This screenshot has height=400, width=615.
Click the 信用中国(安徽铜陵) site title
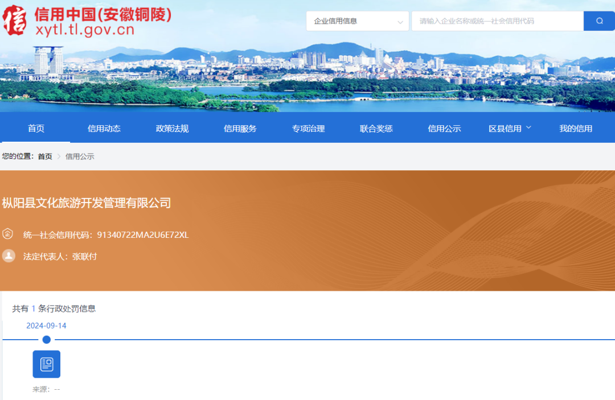pos(102,14)
